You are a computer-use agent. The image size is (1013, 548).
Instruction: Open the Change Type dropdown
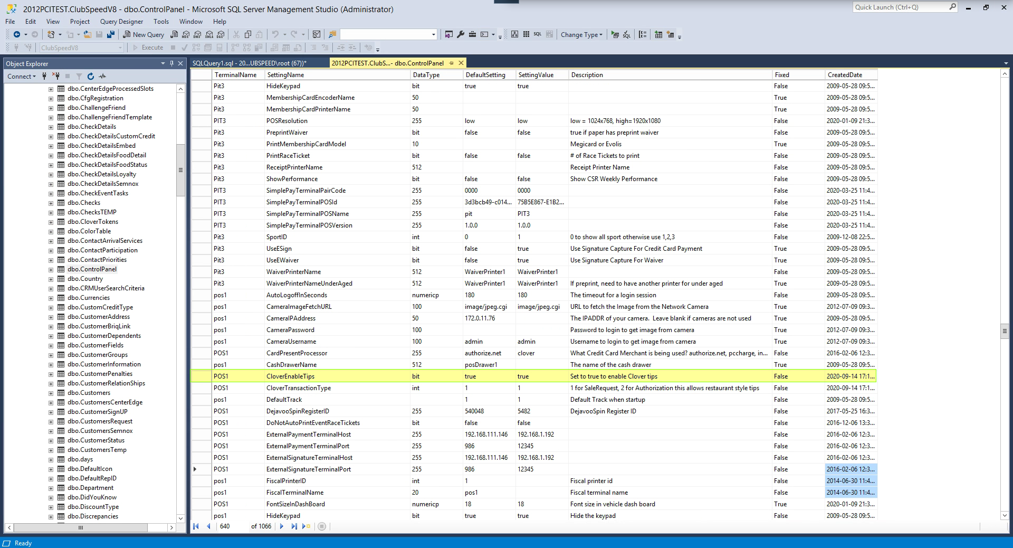581,34
